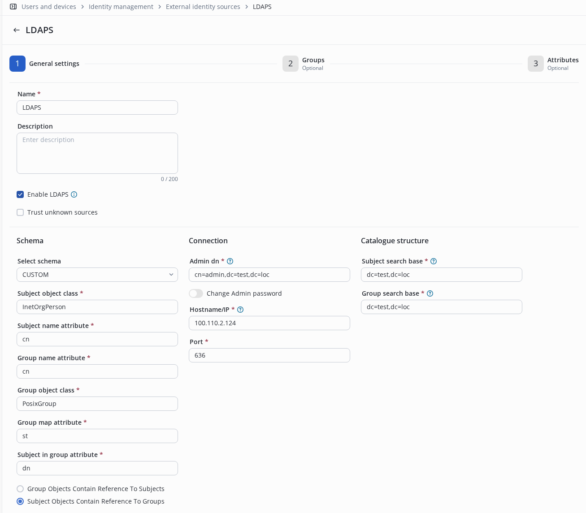Click help icon next to Hostname/IP
Screen dimensions: 586x513
pyautogui.click(x=240, y=310)
